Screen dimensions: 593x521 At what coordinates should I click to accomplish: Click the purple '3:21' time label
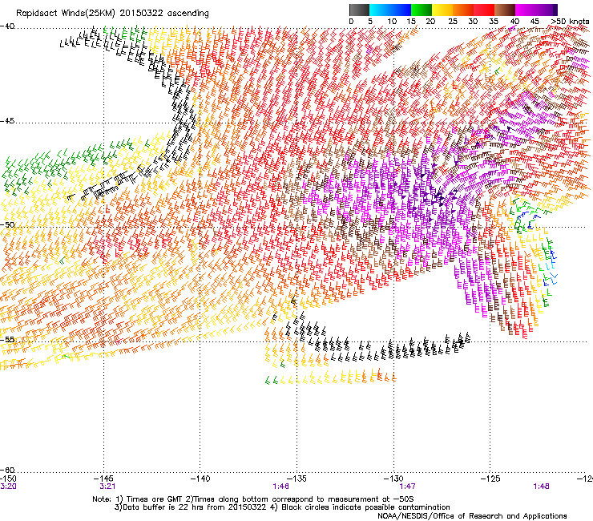coord(107,487)
